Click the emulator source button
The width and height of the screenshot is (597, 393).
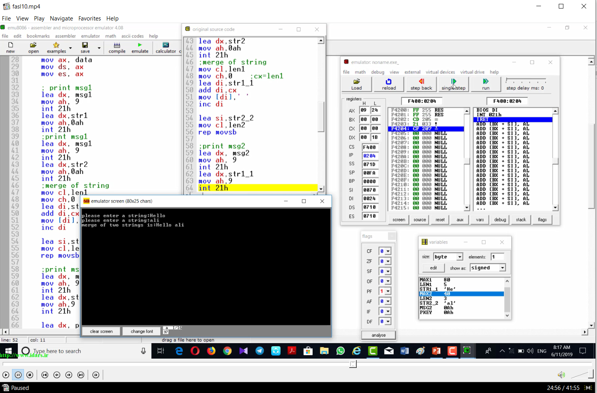pyautogui.click(x=420, y=220)
